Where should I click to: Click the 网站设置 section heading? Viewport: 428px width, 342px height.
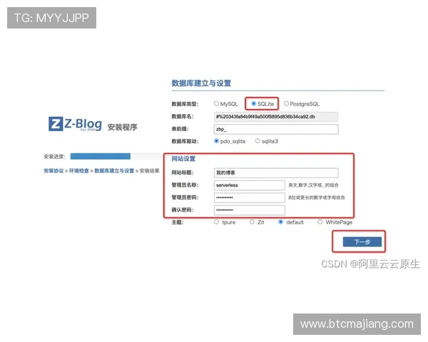coord(183,159)
